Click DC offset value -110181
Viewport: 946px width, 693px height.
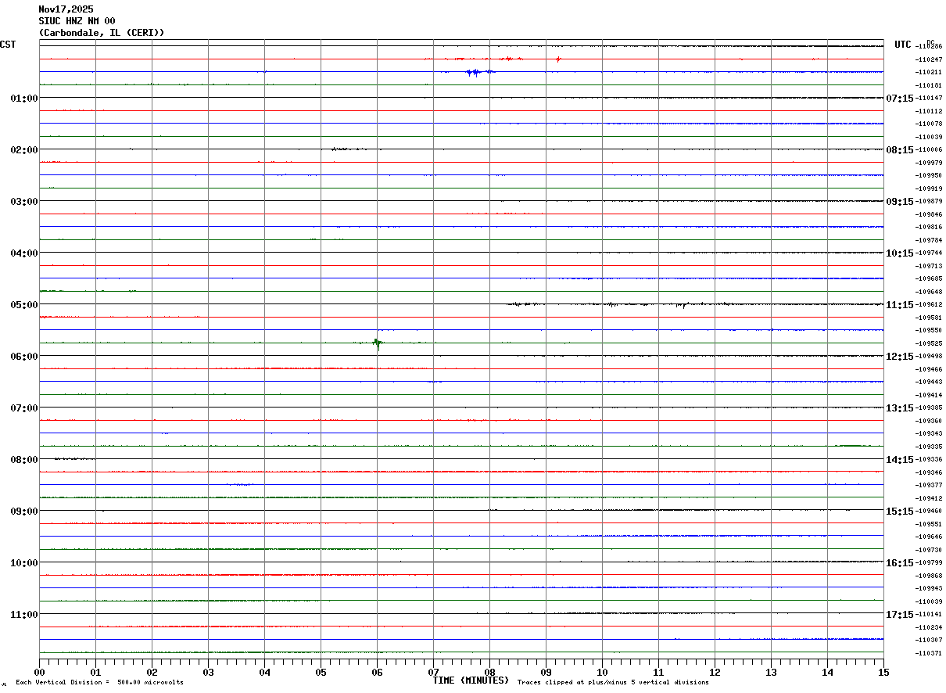[929, 85]
